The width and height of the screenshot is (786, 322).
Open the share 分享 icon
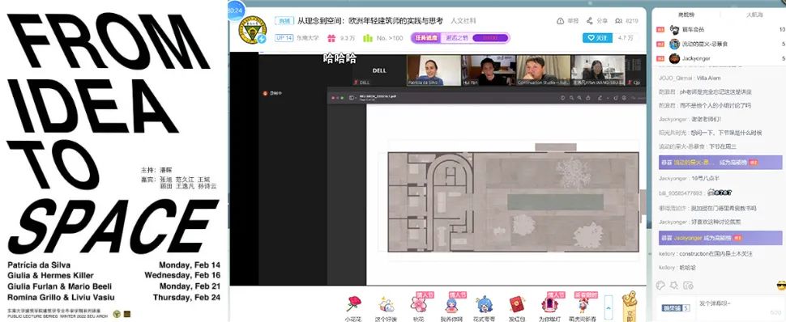point(590,21)
